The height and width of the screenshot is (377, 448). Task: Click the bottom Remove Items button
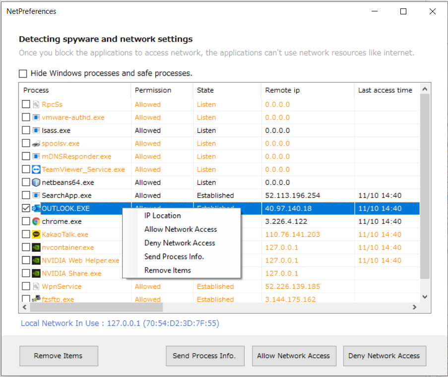pyautogui.click(x=59, y=356)
